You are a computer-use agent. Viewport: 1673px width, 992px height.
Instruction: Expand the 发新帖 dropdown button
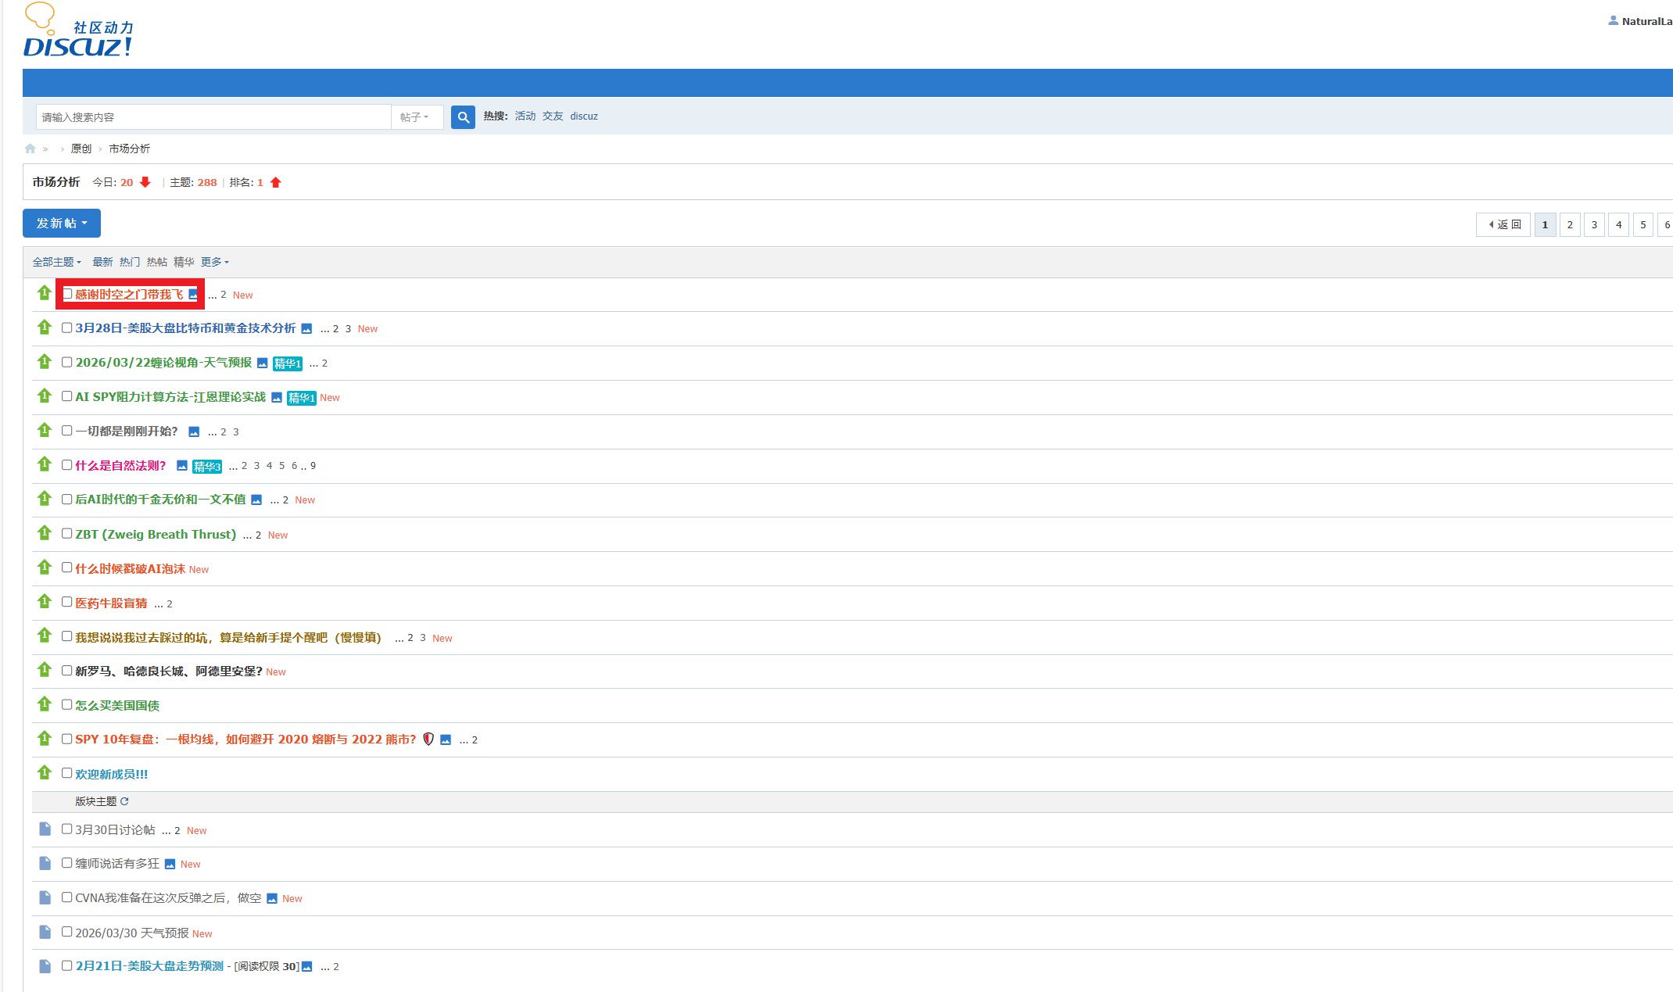62,224
